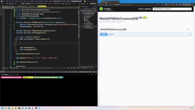Click the editor vertical scrollbar
Image resolution: width=195 pixels, height=110 pixels.
[79, 37]
